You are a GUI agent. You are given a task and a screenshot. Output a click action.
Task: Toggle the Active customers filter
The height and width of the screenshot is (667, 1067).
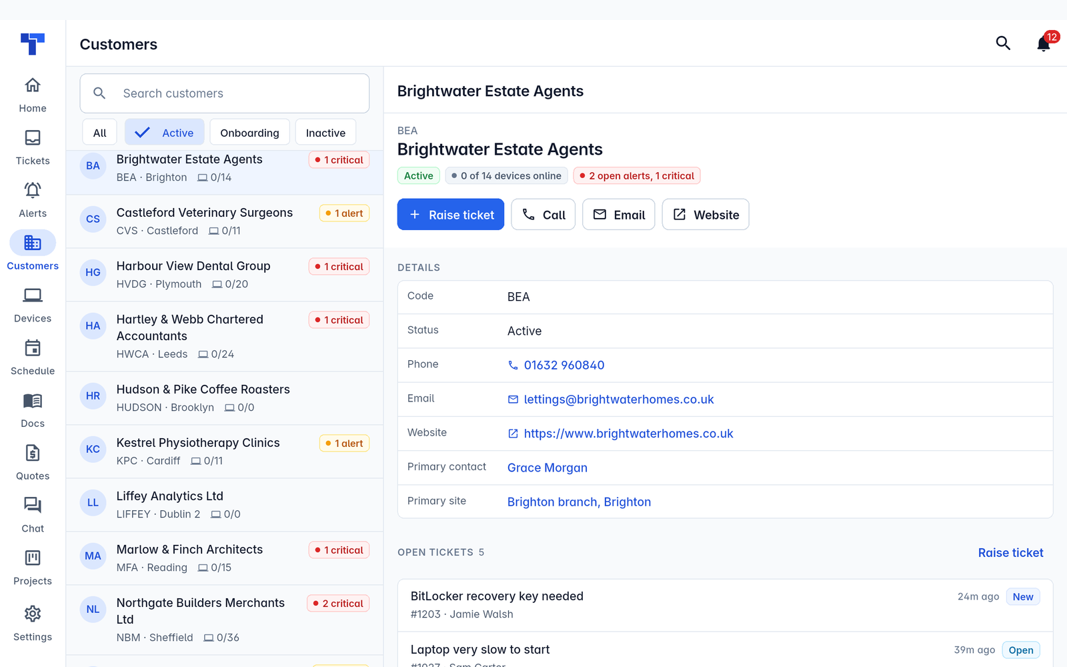(164, 133)
